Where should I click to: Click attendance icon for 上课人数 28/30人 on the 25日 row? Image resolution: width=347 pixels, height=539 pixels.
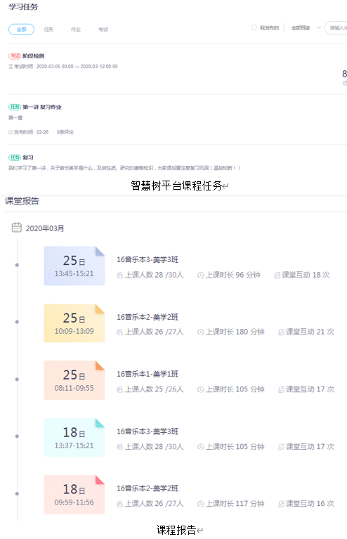(x=119, y=275)
